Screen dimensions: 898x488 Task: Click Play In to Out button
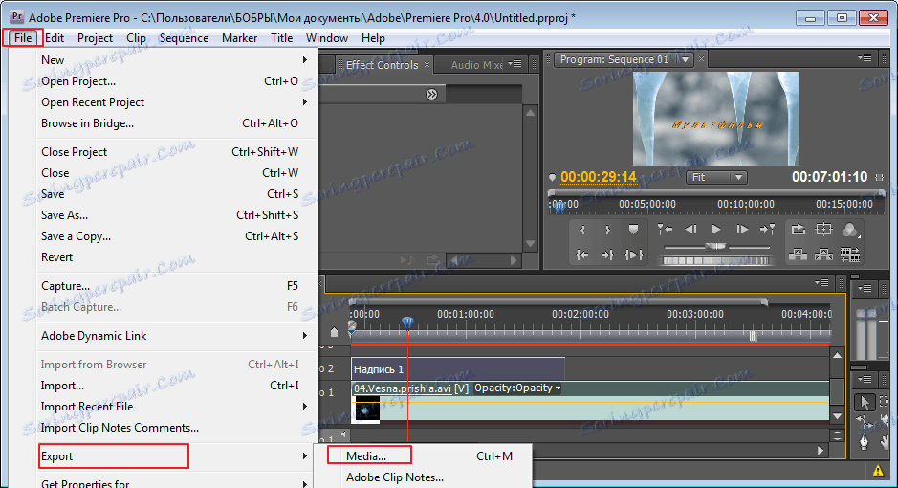(x=633, y=255)
